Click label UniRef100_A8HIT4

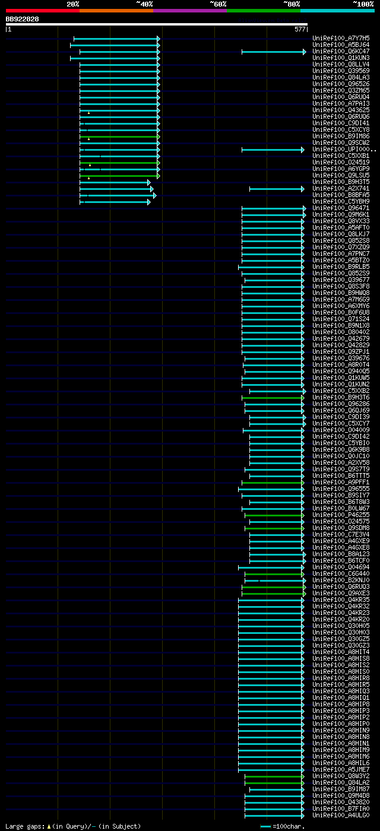coord(341,652)
